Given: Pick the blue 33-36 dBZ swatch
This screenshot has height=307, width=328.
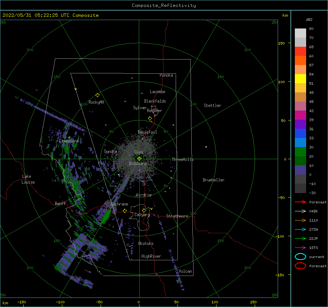Looking at the screenshot, I should [x=300, y=133].
